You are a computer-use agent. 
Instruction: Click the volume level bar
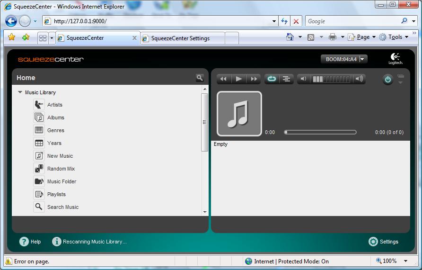coord(331,79)
